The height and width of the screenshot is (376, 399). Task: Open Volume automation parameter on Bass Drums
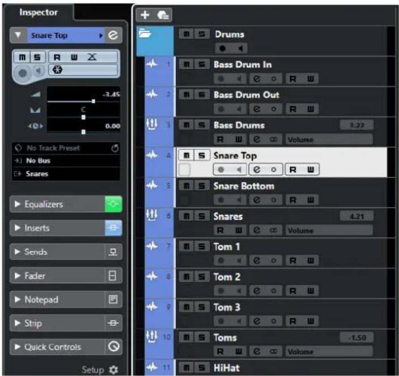[329, 140]
